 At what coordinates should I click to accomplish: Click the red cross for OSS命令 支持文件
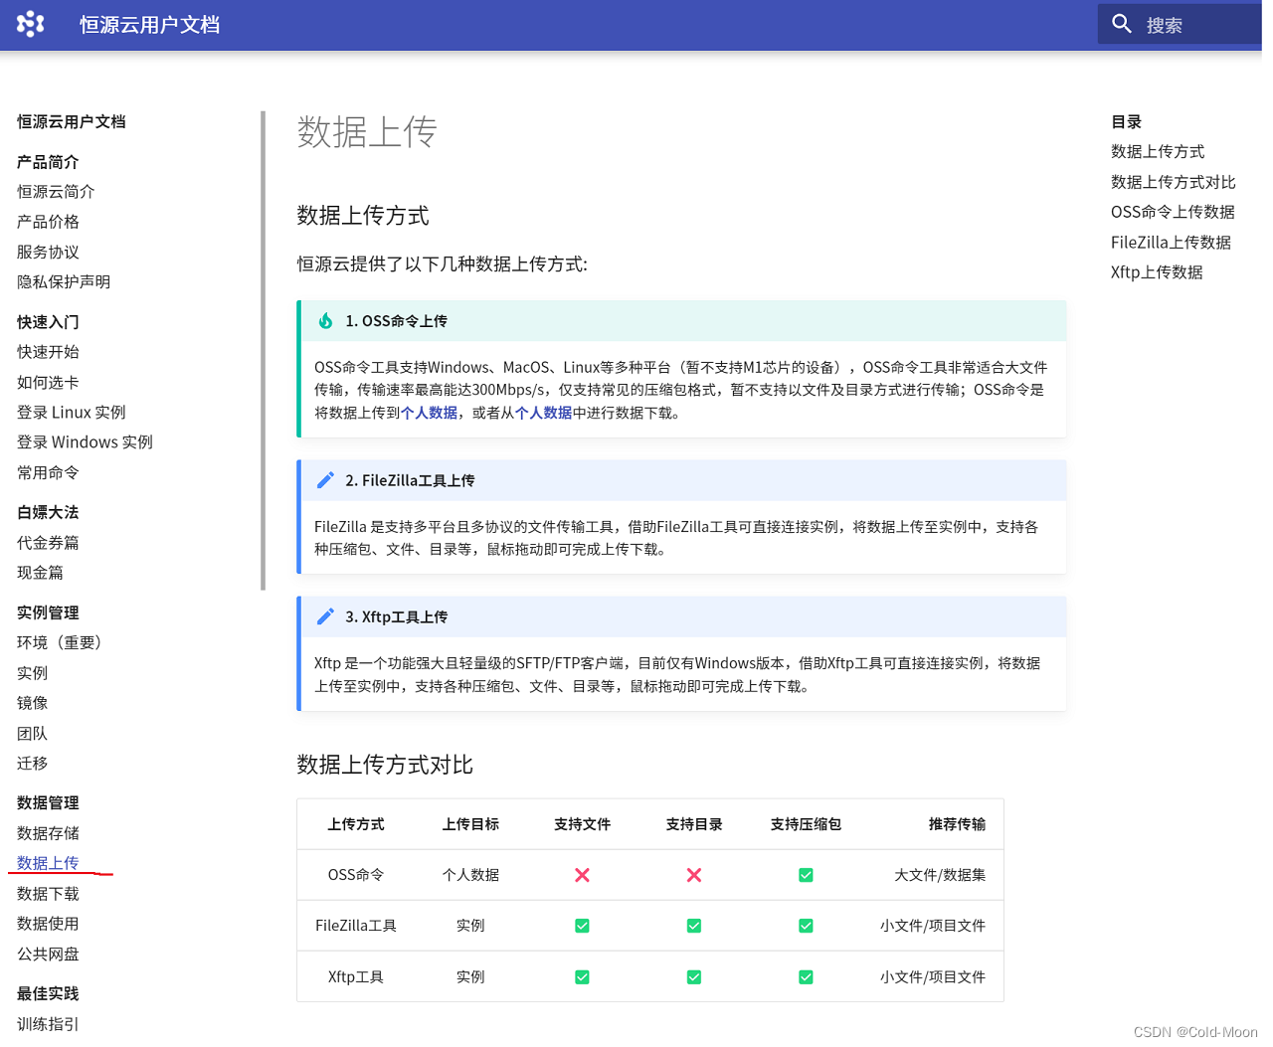click(x=583, y=875)
